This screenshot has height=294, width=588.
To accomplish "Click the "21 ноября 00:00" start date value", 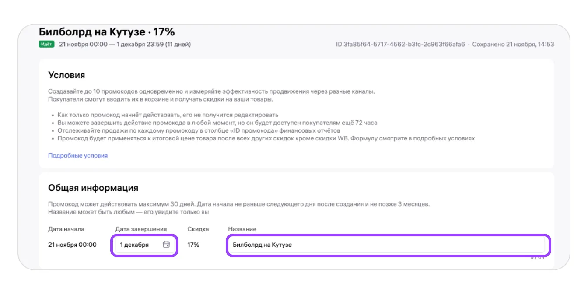I will 72,245.
